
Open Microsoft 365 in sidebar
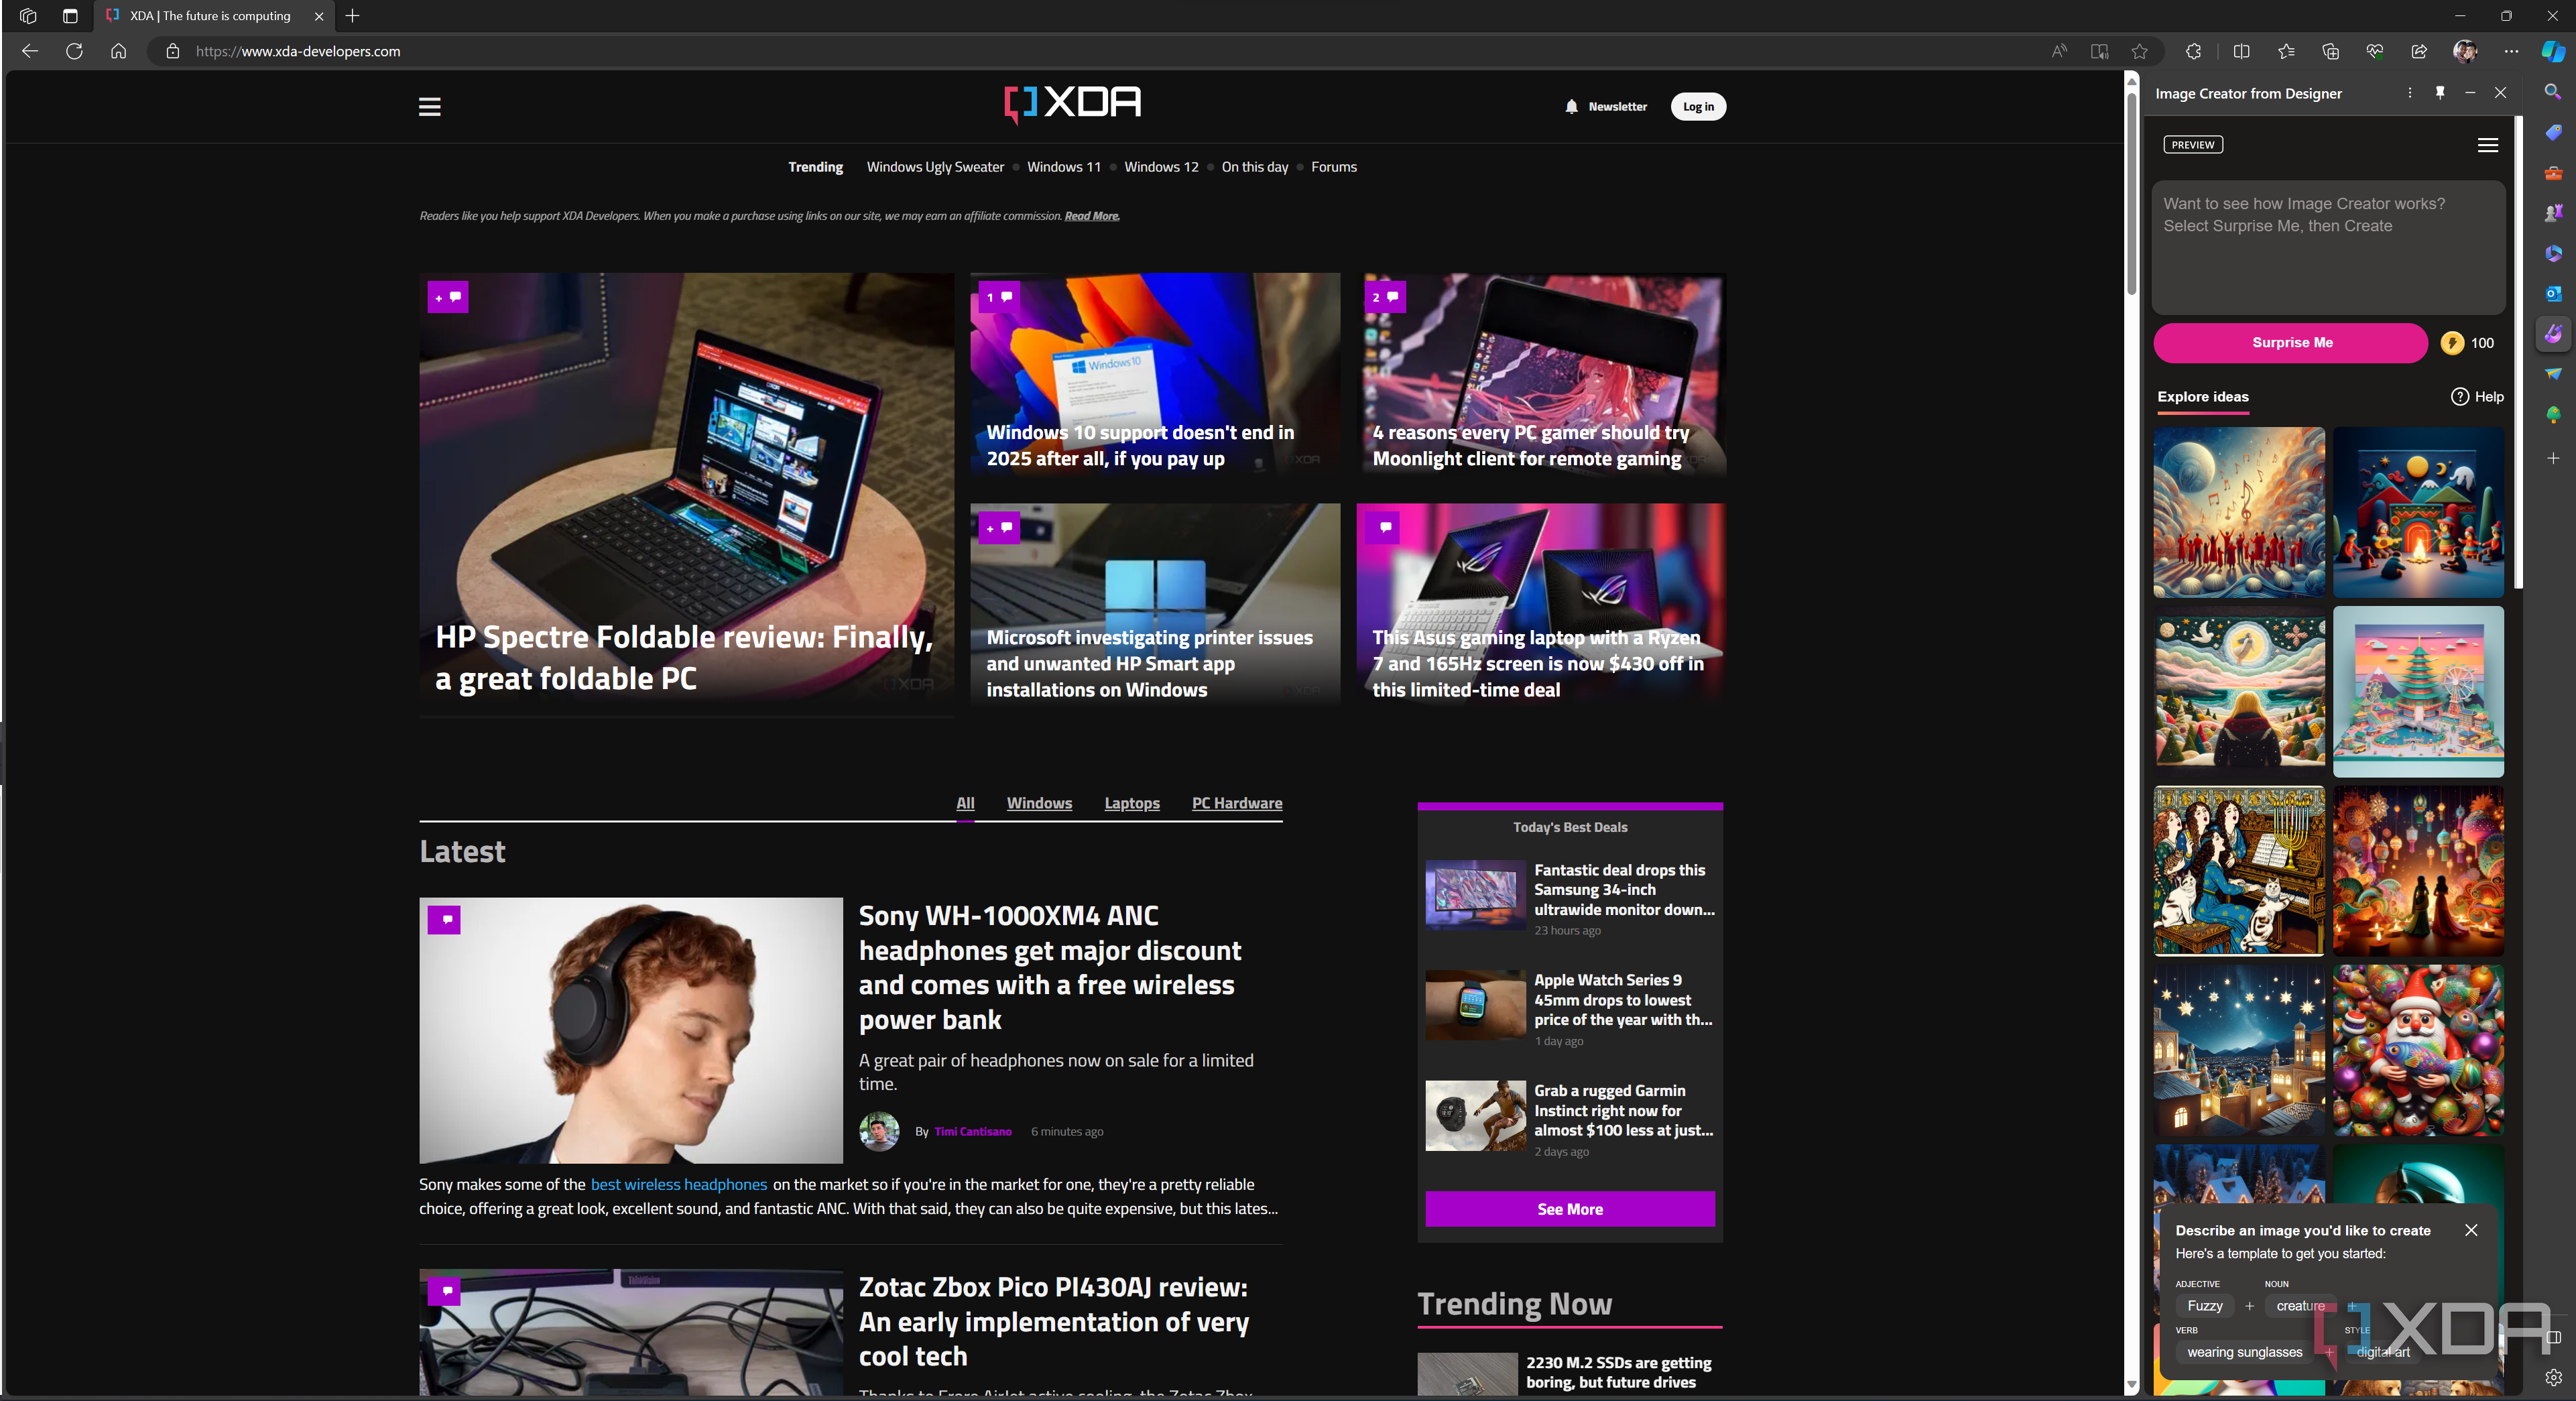click(2553, 253)
